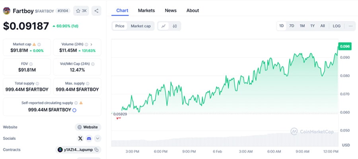The width and height of the screenshot is (358, 159).
Task: Click the $11.45M volume value
Action: pyautogui.click(x=68, y=50)
